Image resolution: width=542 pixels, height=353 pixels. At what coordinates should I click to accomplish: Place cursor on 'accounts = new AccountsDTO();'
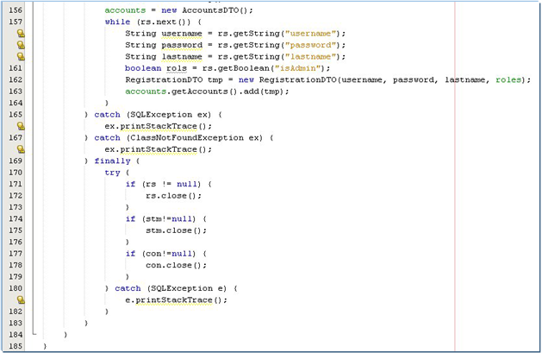click(178, 10)
